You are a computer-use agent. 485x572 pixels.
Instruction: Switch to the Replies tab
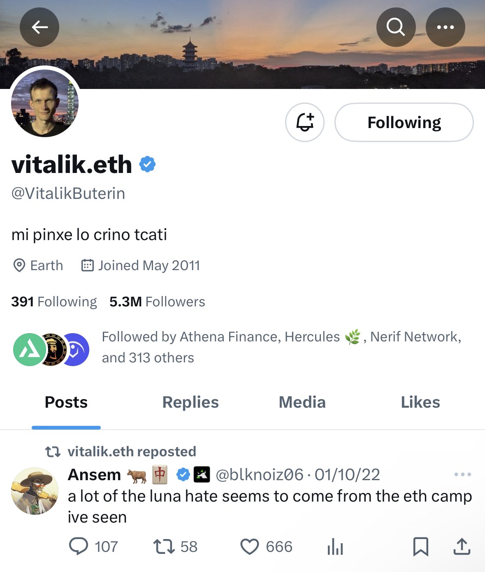pyautogui.click(x=190, y=402)
